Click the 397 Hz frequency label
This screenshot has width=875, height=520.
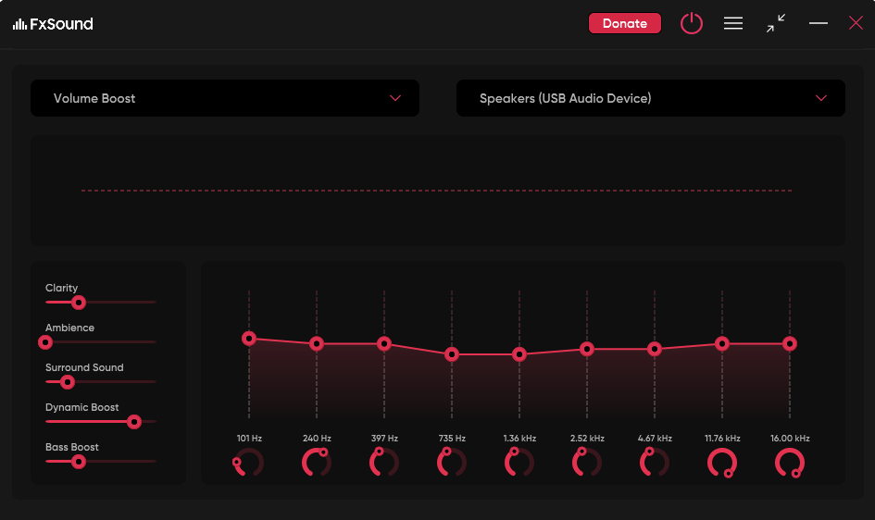coord(384,438)
